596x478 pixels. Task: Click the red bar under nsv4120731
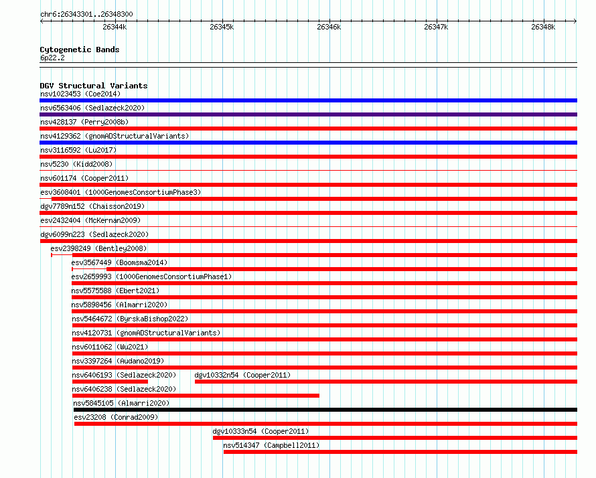[x=325, y=339]
